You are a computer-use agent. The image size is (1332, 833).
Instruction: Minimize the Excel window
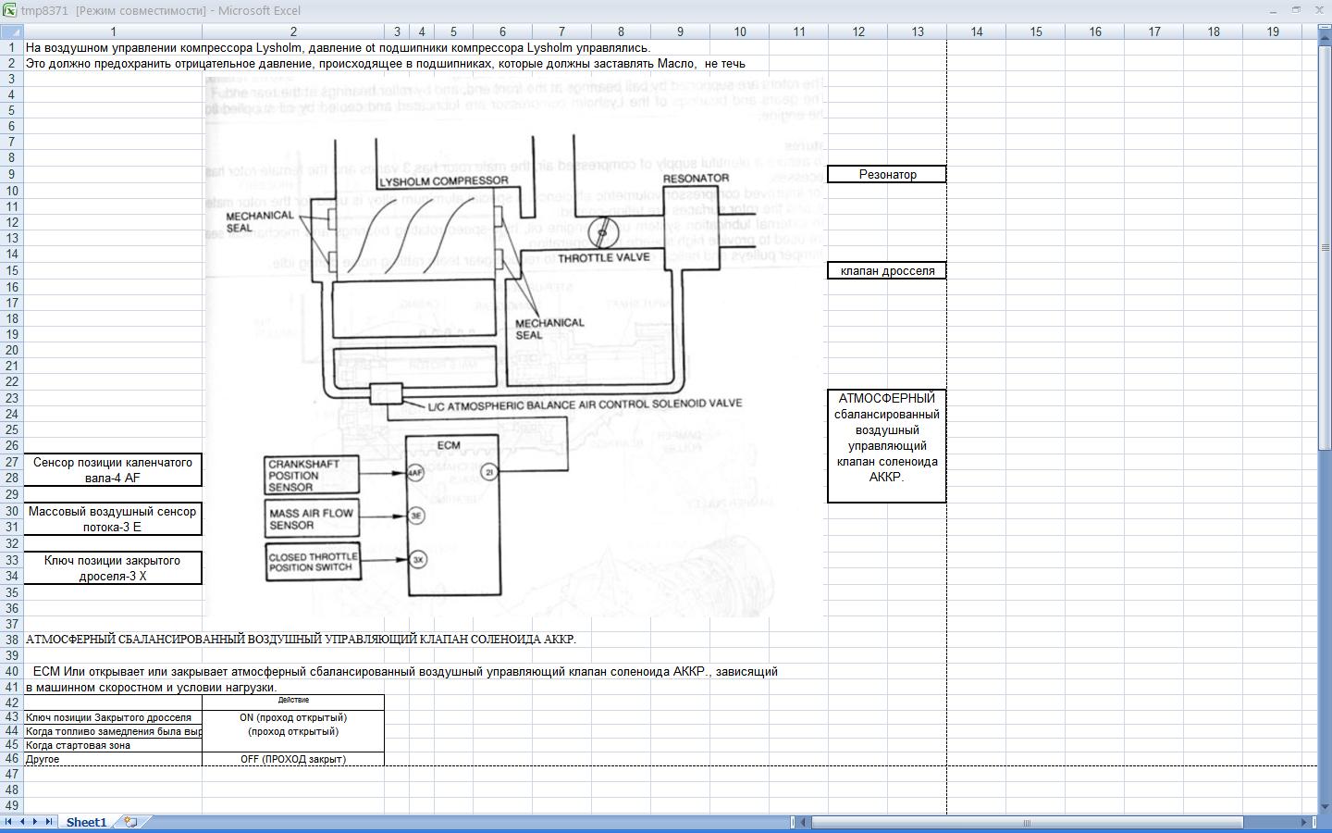[1274, 10]
